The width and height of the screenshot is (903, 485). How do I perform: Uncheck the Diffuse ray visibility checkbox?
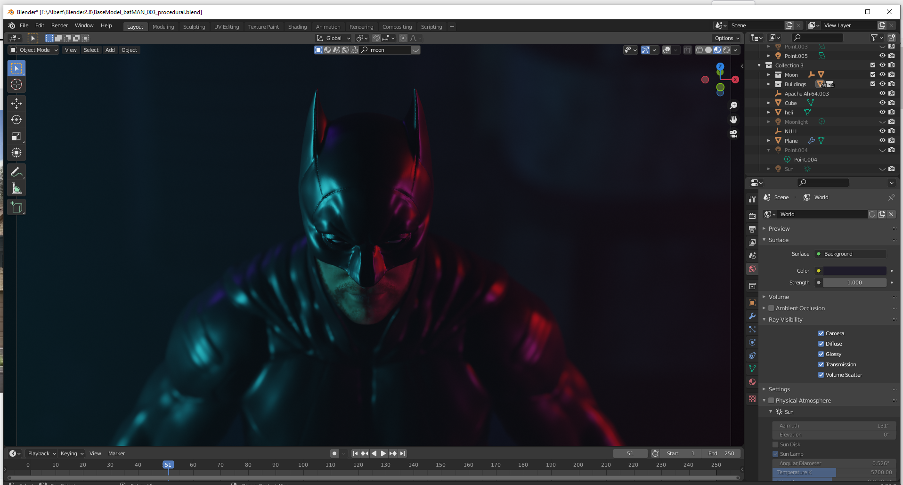click(x=821, y=344)
